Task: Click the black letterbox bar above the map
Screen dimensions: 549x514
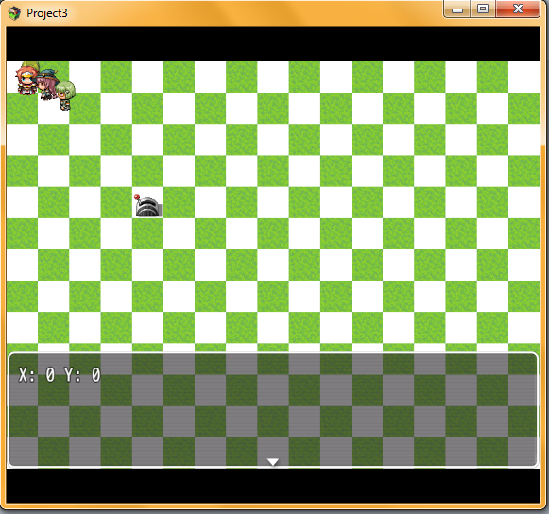Action: point(273,44)
